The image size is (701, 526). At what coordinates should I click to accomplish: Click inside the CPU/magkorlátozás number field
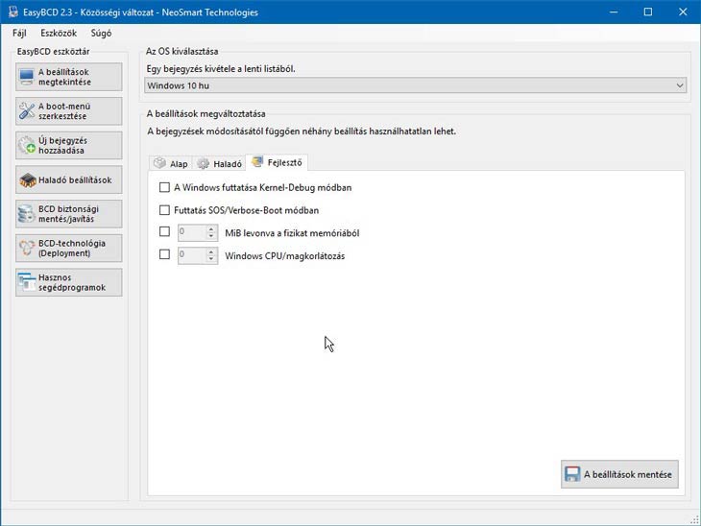tap(190, 255)
